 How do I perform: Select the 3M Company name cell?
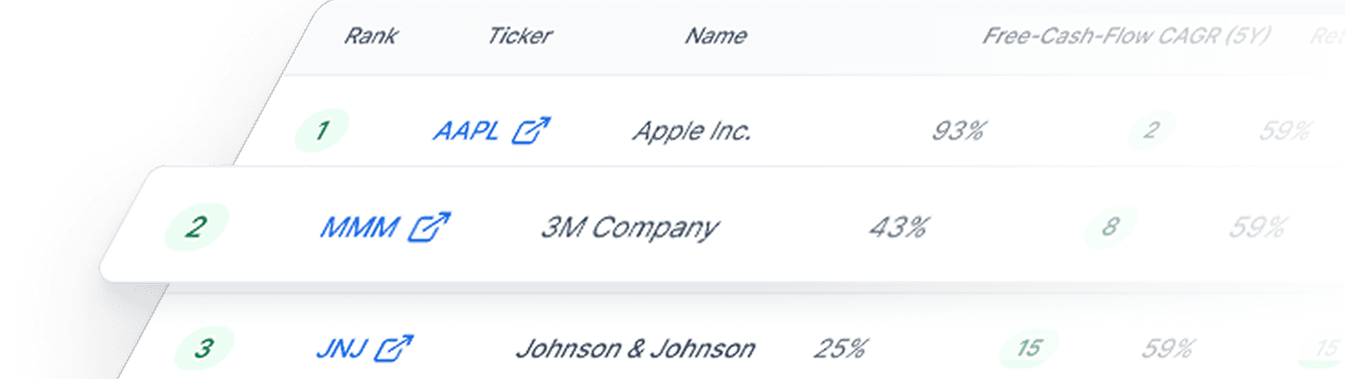coord(630,227)
